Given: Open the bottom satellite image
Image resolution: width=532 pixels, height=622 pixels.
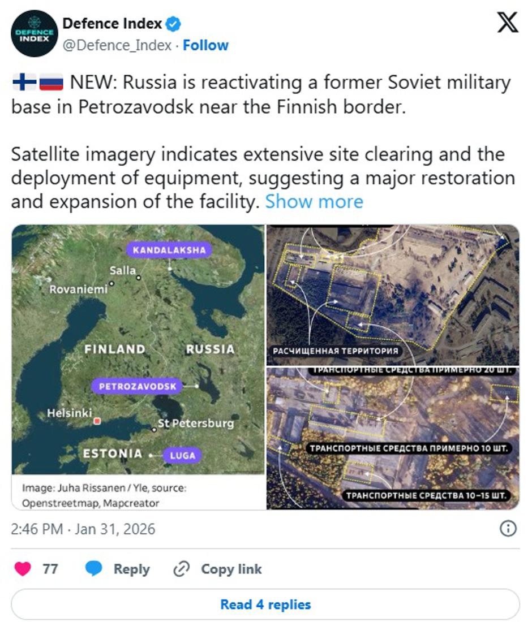Looking at the screenshot, I should (393, 438).
